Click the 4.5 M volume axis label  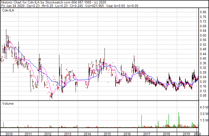pos(204,107)
